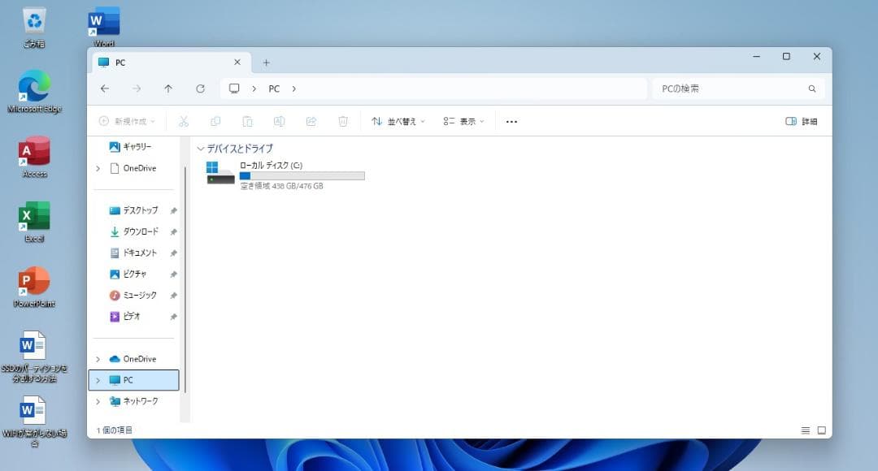This screenshot has height=471, width=878.
Task: Select the Cut icon in the toolbar
Action: point(184,120)
